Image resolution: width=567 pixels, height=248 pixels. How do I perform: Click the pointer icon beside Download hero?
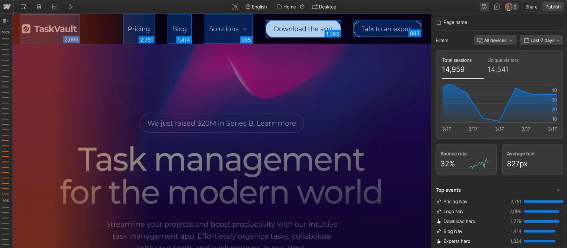439,221
